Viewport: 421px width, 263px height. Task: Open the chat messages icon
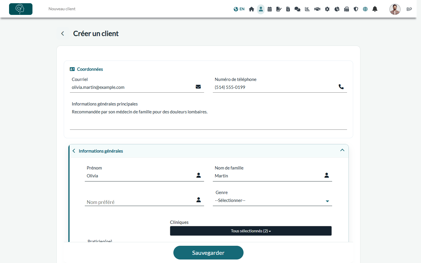pos(297,9)
